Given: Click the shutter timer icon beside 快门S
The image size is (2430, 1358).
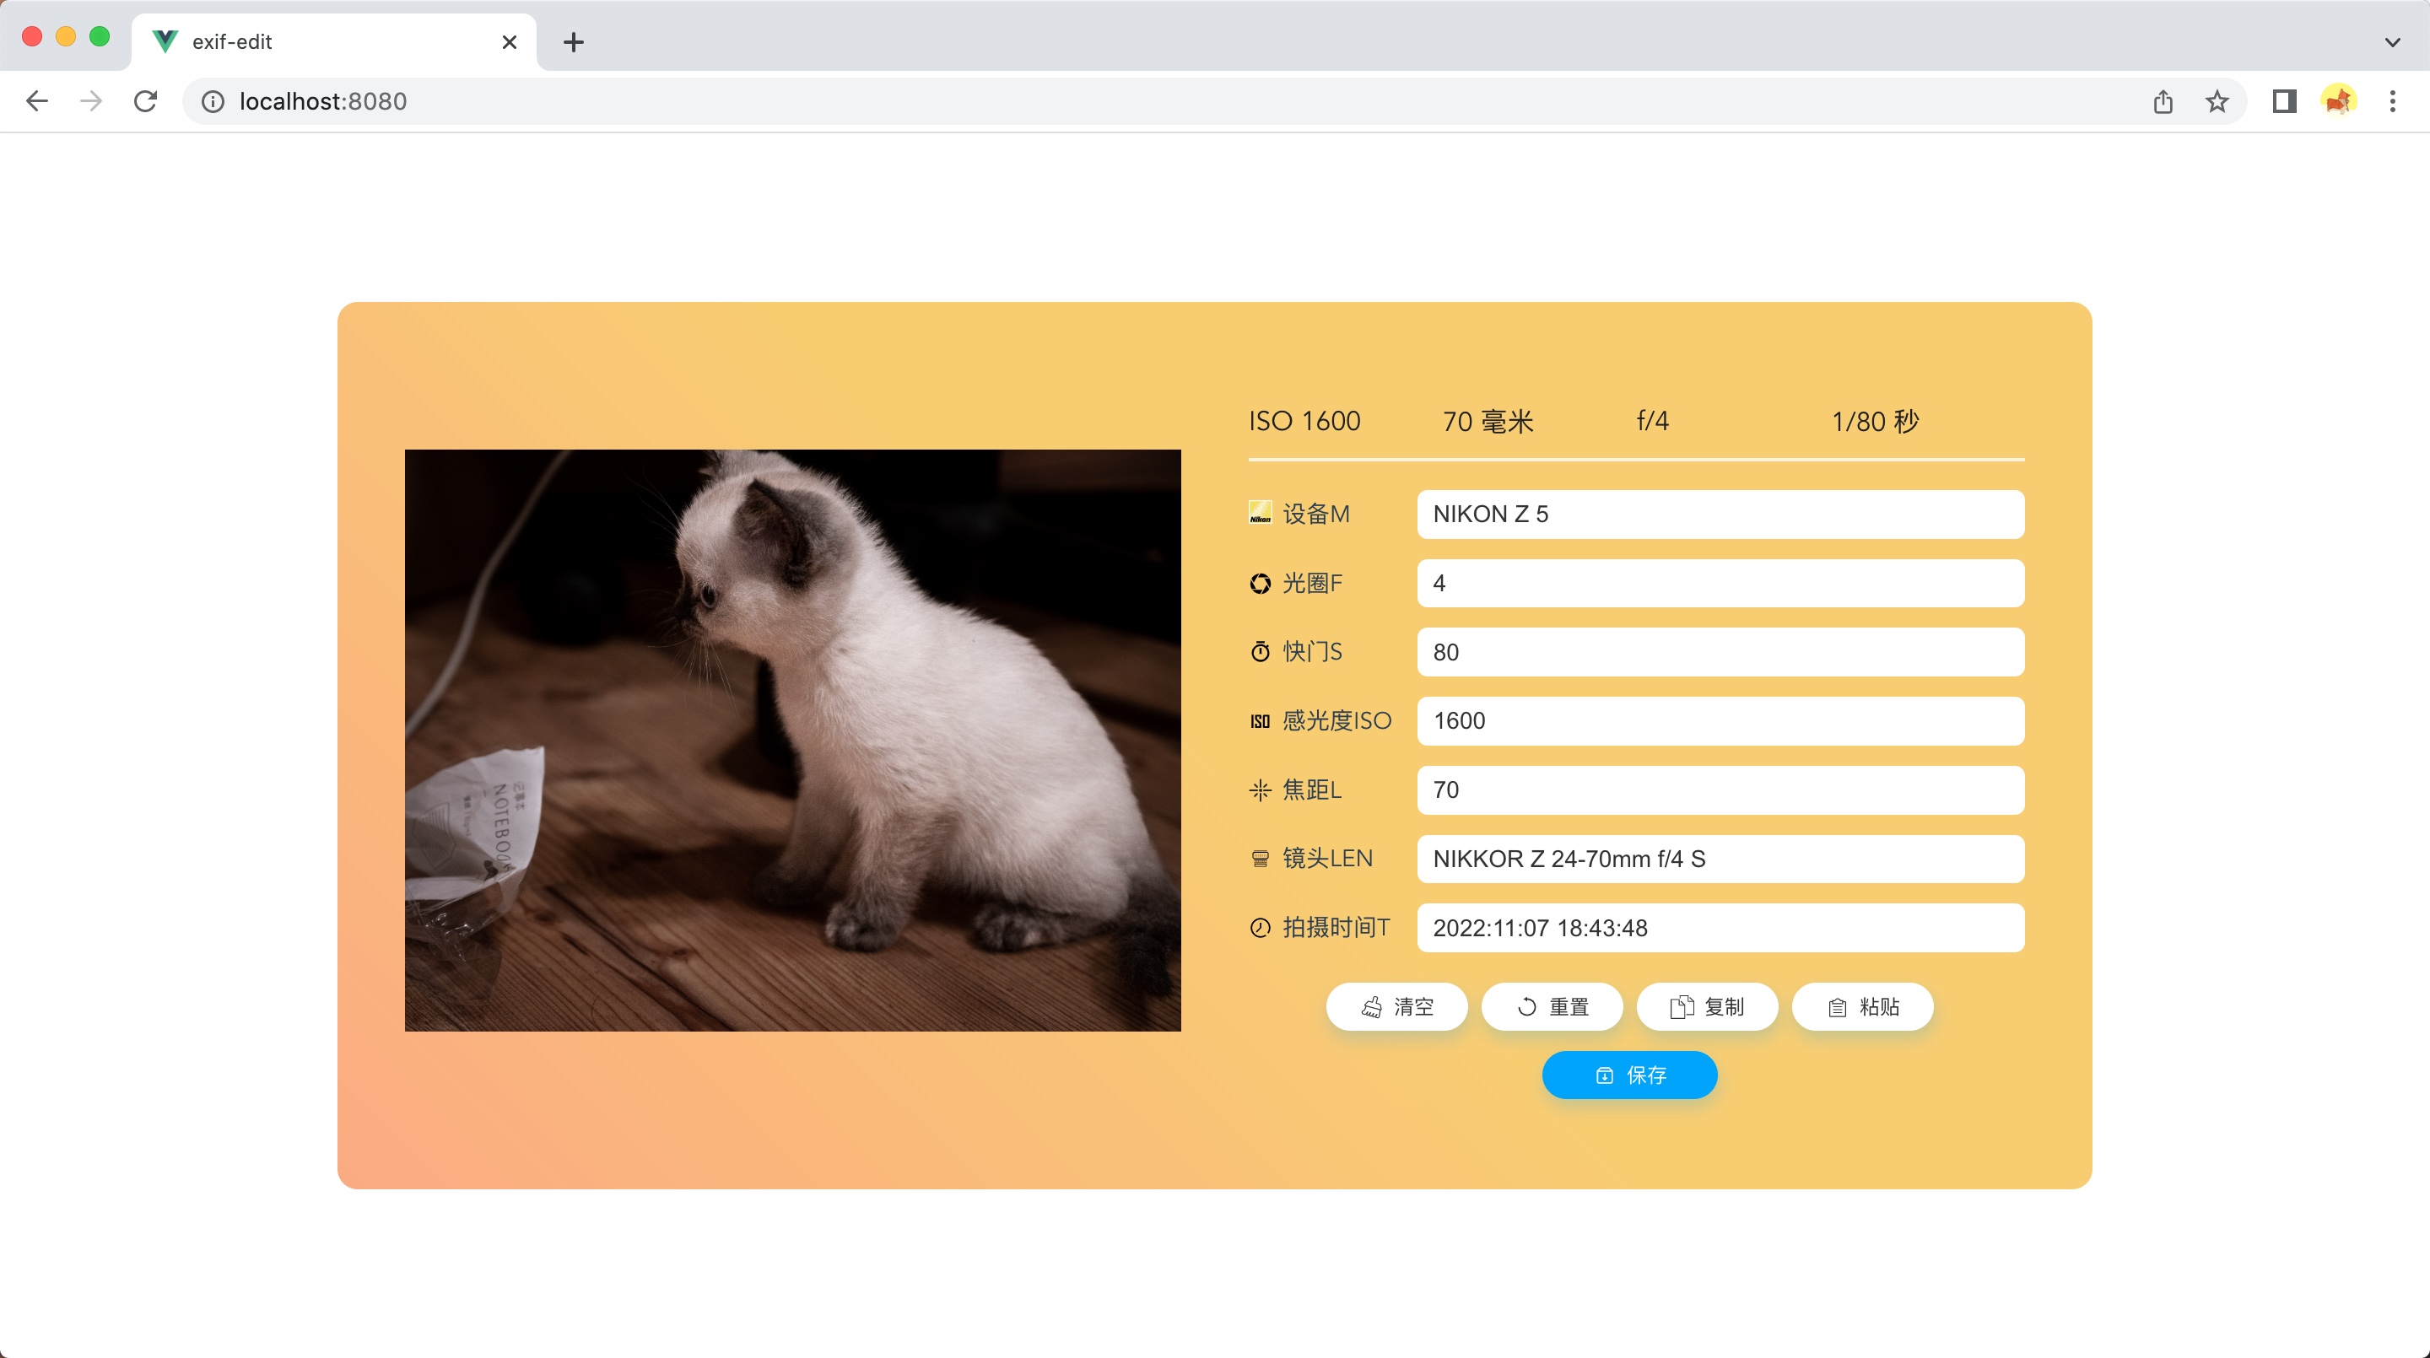Looking at the screenshot, I should [1261, 652].
